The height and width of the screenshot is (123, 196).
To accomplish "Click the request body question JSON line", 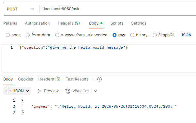I will [74, 47].
